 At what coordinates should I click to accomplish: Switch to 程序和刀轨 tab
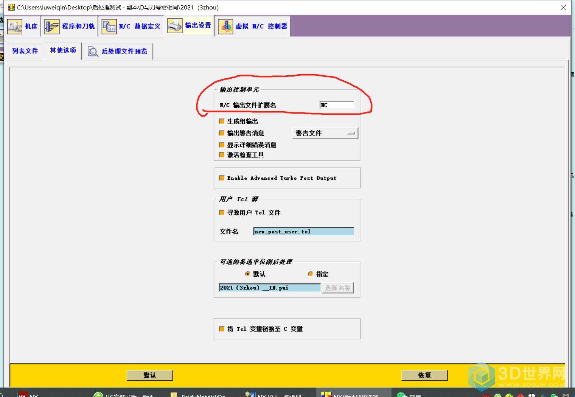click(70, 26)
